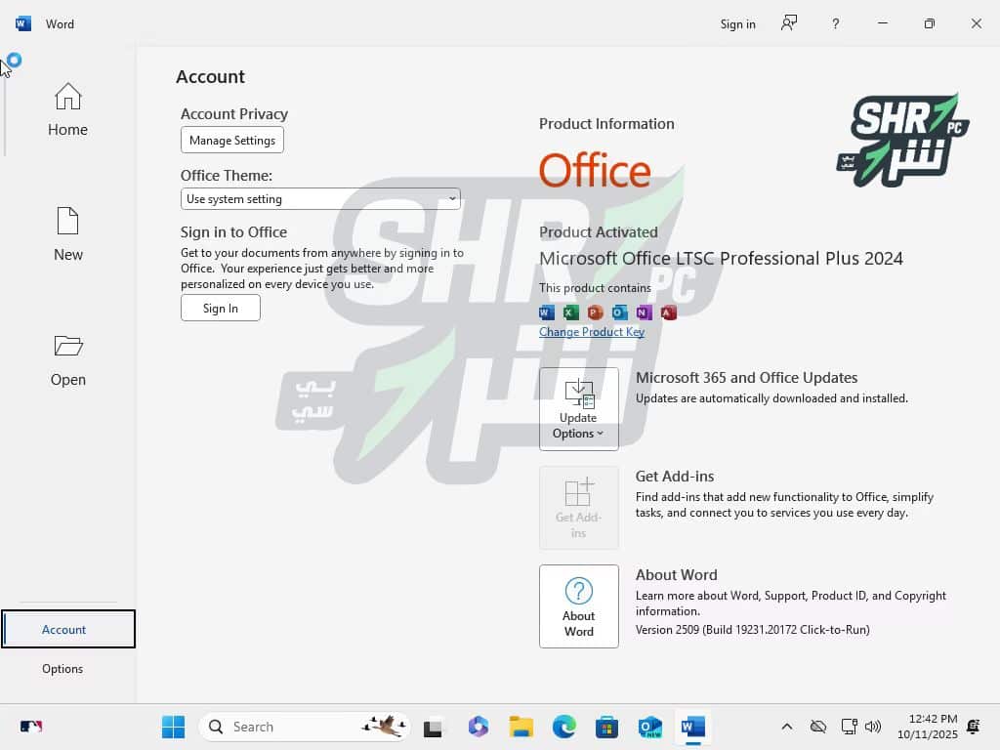Click the feedback icon in the title bar
Image resolution: width=1000 pixels, height=750 pixels.
(789, 23)
